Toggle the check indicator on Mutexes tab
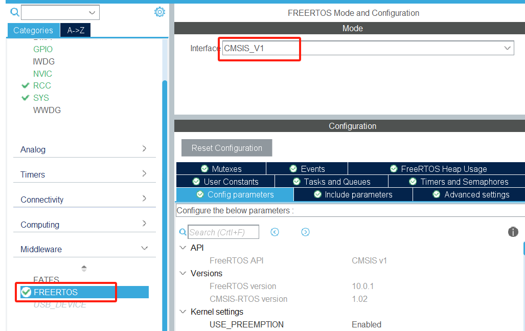 click(x=206, y=168)
